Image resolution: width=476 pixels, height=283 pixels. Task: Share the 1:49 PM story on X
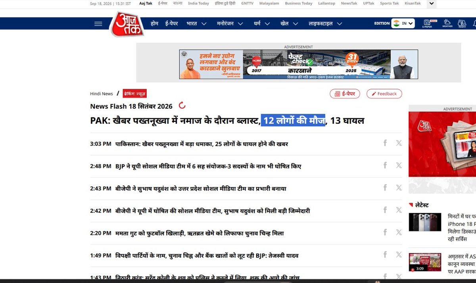click(x=399, y=254)
